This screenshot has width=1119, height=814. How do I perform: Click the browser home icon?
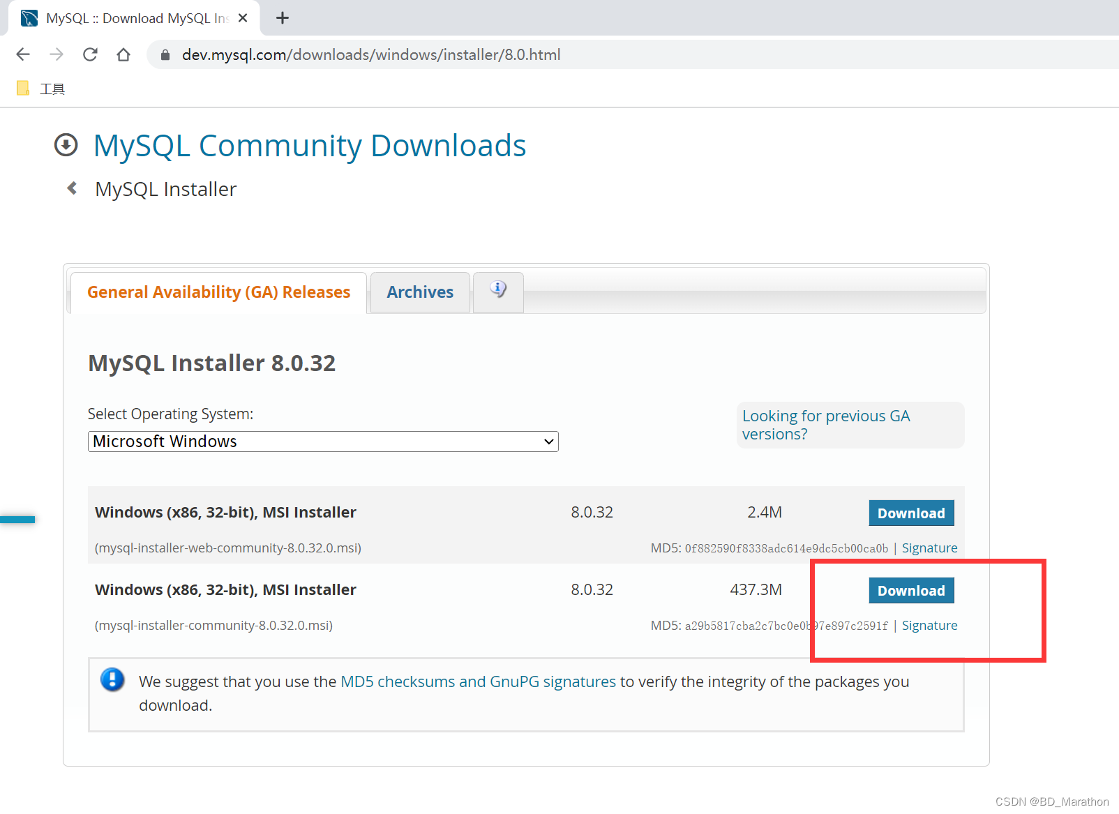point(123,54)
